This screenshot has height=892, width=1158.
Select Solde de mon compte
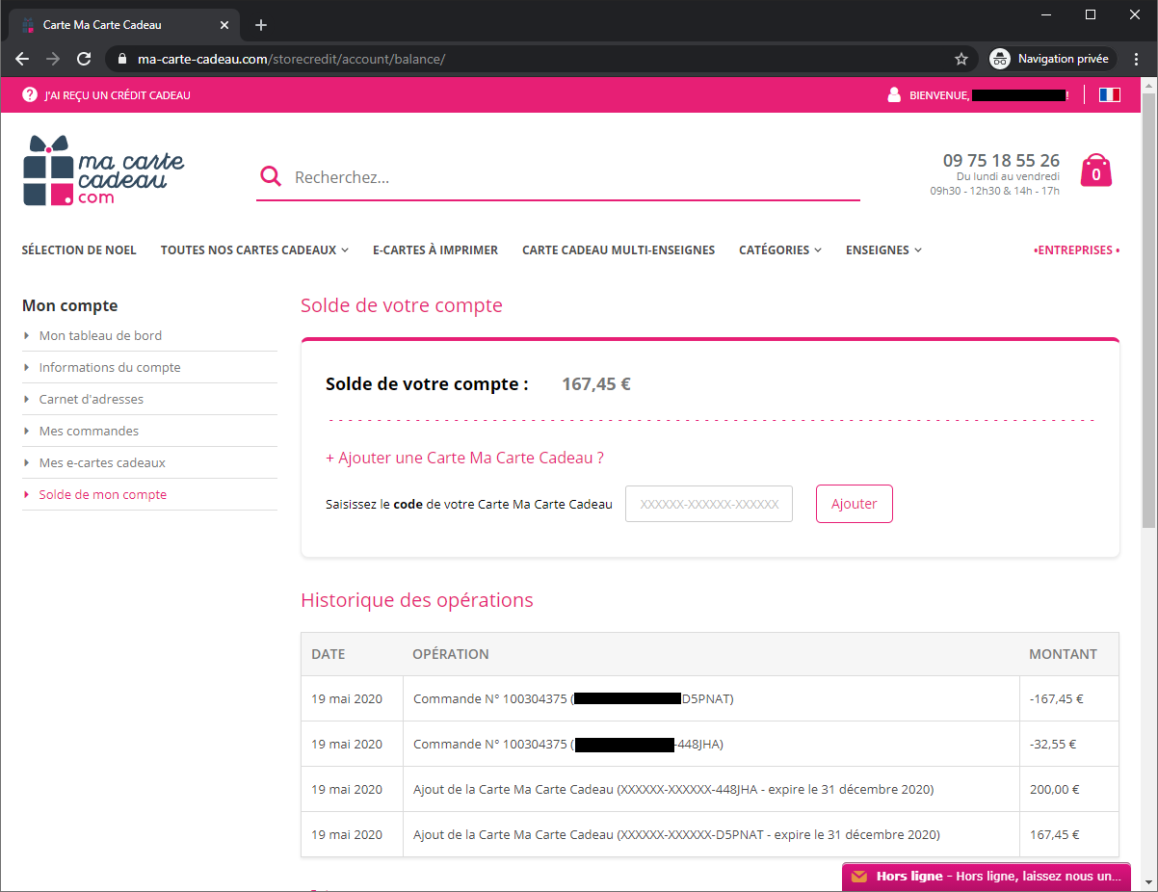(103, 494)
